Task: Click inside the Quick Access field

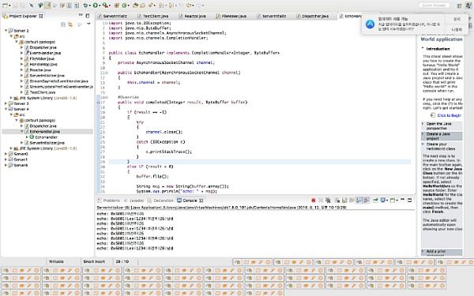Action: [434, 6]
